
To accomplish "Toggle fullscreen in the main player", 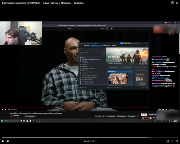I will (177, 141).
